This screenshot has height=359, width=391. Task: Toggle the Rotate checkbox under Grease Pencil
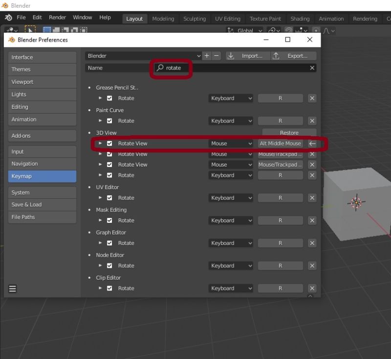click(109, 98)
